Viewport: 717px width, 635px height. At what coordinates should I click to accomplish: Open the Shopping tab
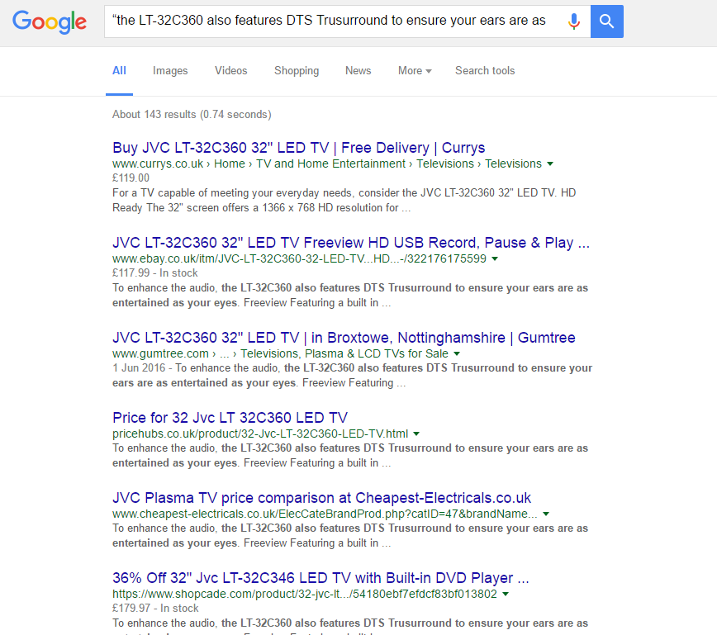[x=297, y=71]
